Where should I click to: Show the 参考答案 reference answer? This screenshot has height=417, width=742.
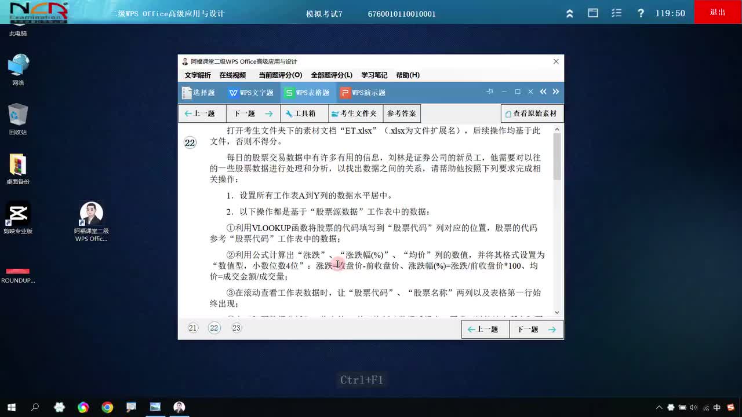tap(402, 114)
